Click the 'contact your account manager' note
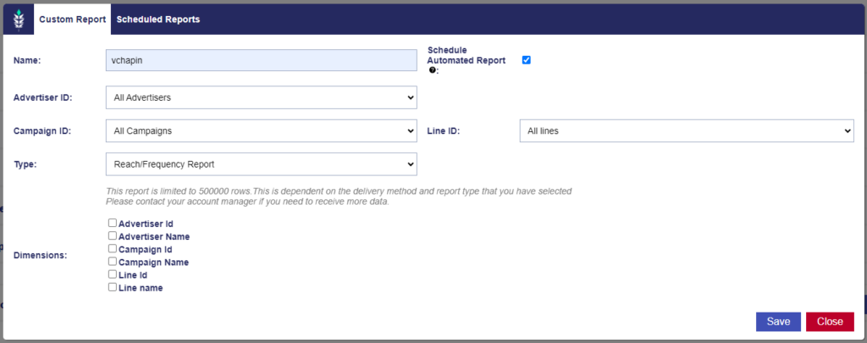The width and height of the screenshot is (867, 343). click(247, 202)
